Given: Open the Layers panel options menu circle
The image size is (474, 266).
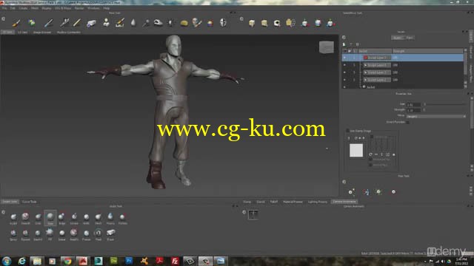Looking at the screenshot, I should pyautogui.click(x=344, y=38).
